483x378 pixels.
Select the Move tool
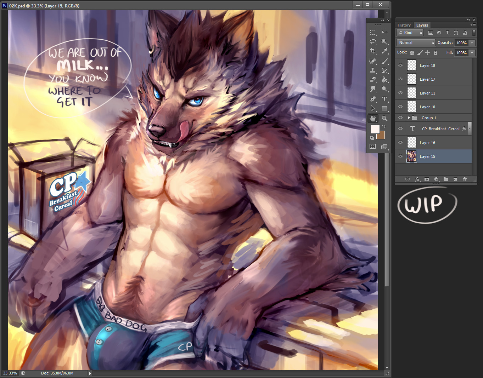(x=384, y=33)
